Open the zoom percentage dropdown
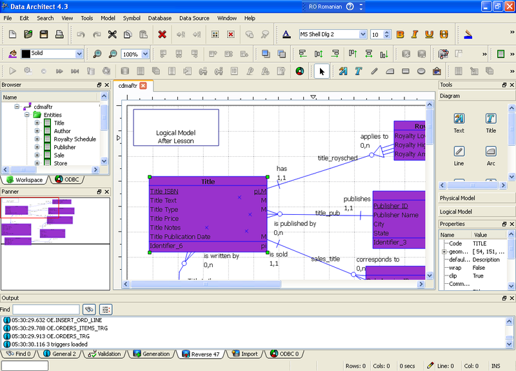 145,54
